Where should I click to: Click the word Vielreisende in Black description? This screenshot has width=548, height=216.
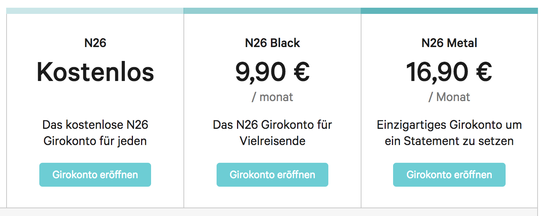(272, 141)
